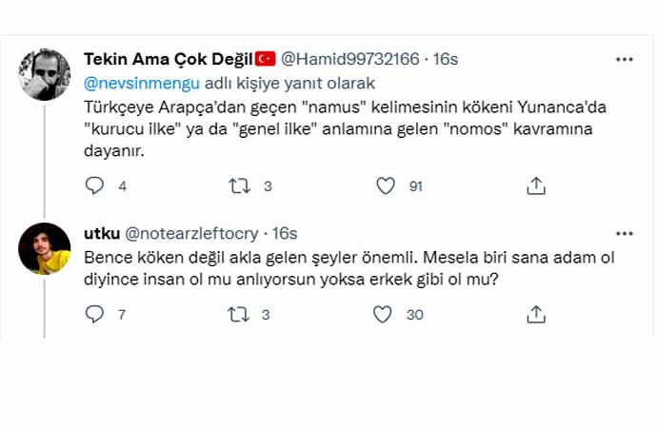Click the display name Tekin Ama Çok Değil
The height and width of the screenshot is (428, 657).
tap(167, 59)
